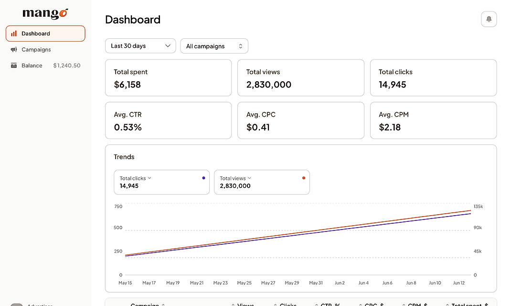Click the Avg. CPM card
The height and width of the screenshot is (306, 511).
coord(433,120)
